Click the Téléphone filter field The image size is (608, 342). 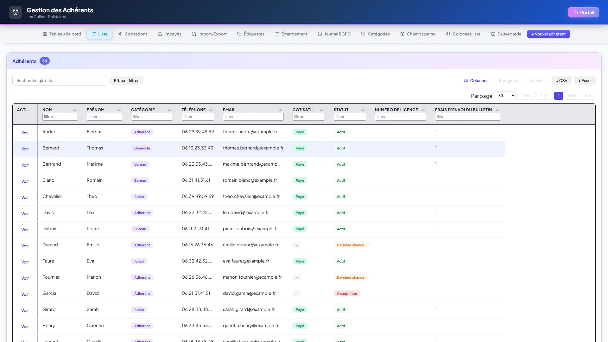coord(198,117)
